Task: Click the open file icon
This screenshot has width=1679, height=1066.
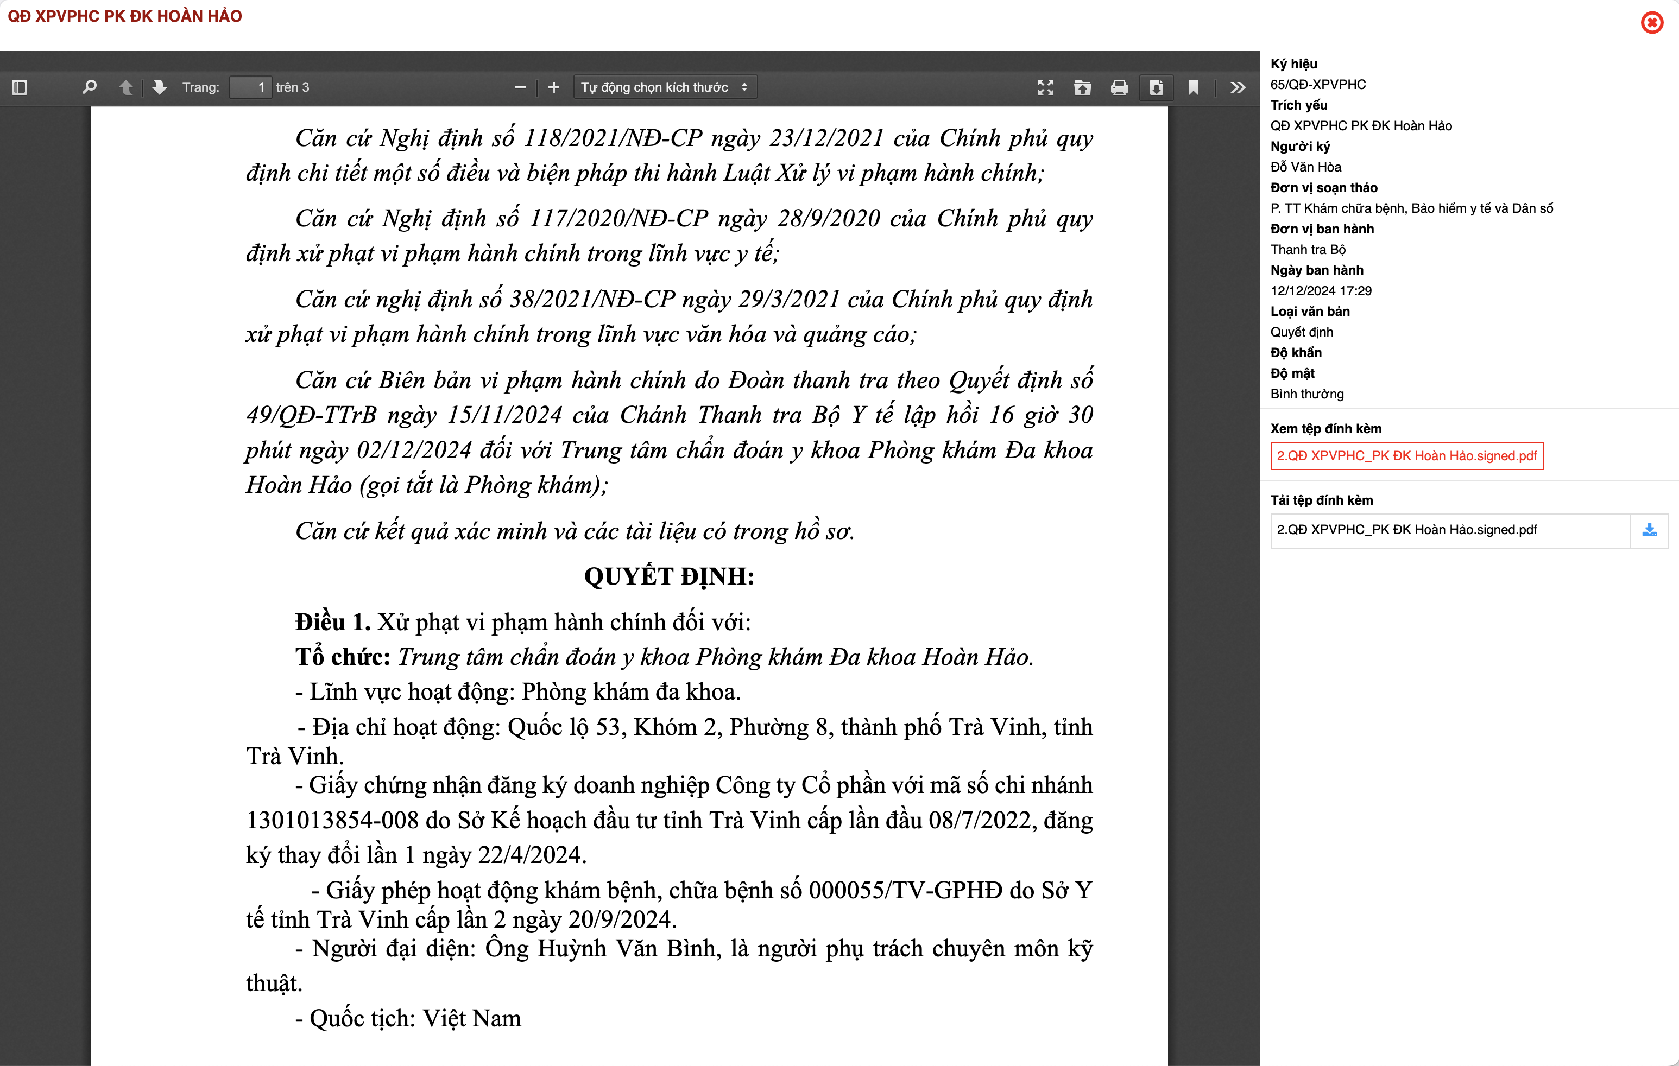Action: tap(1082, 87)
